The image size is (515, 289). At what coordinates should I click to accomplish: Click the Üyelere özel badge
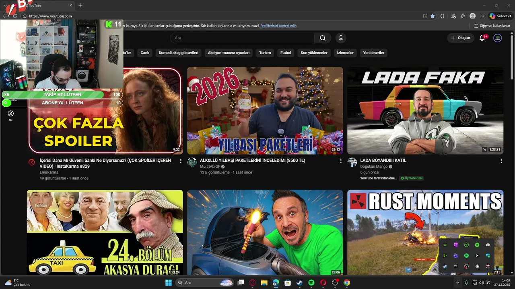412,178
